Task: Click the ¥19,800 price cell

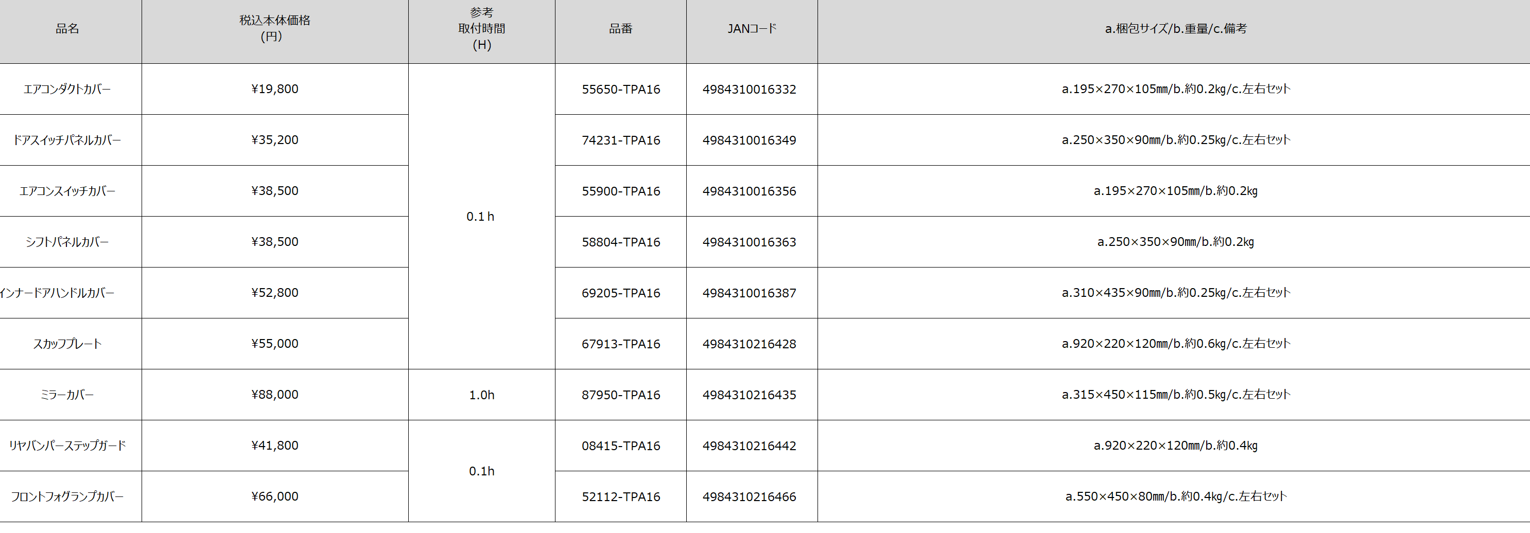Action: pos(274,89)
